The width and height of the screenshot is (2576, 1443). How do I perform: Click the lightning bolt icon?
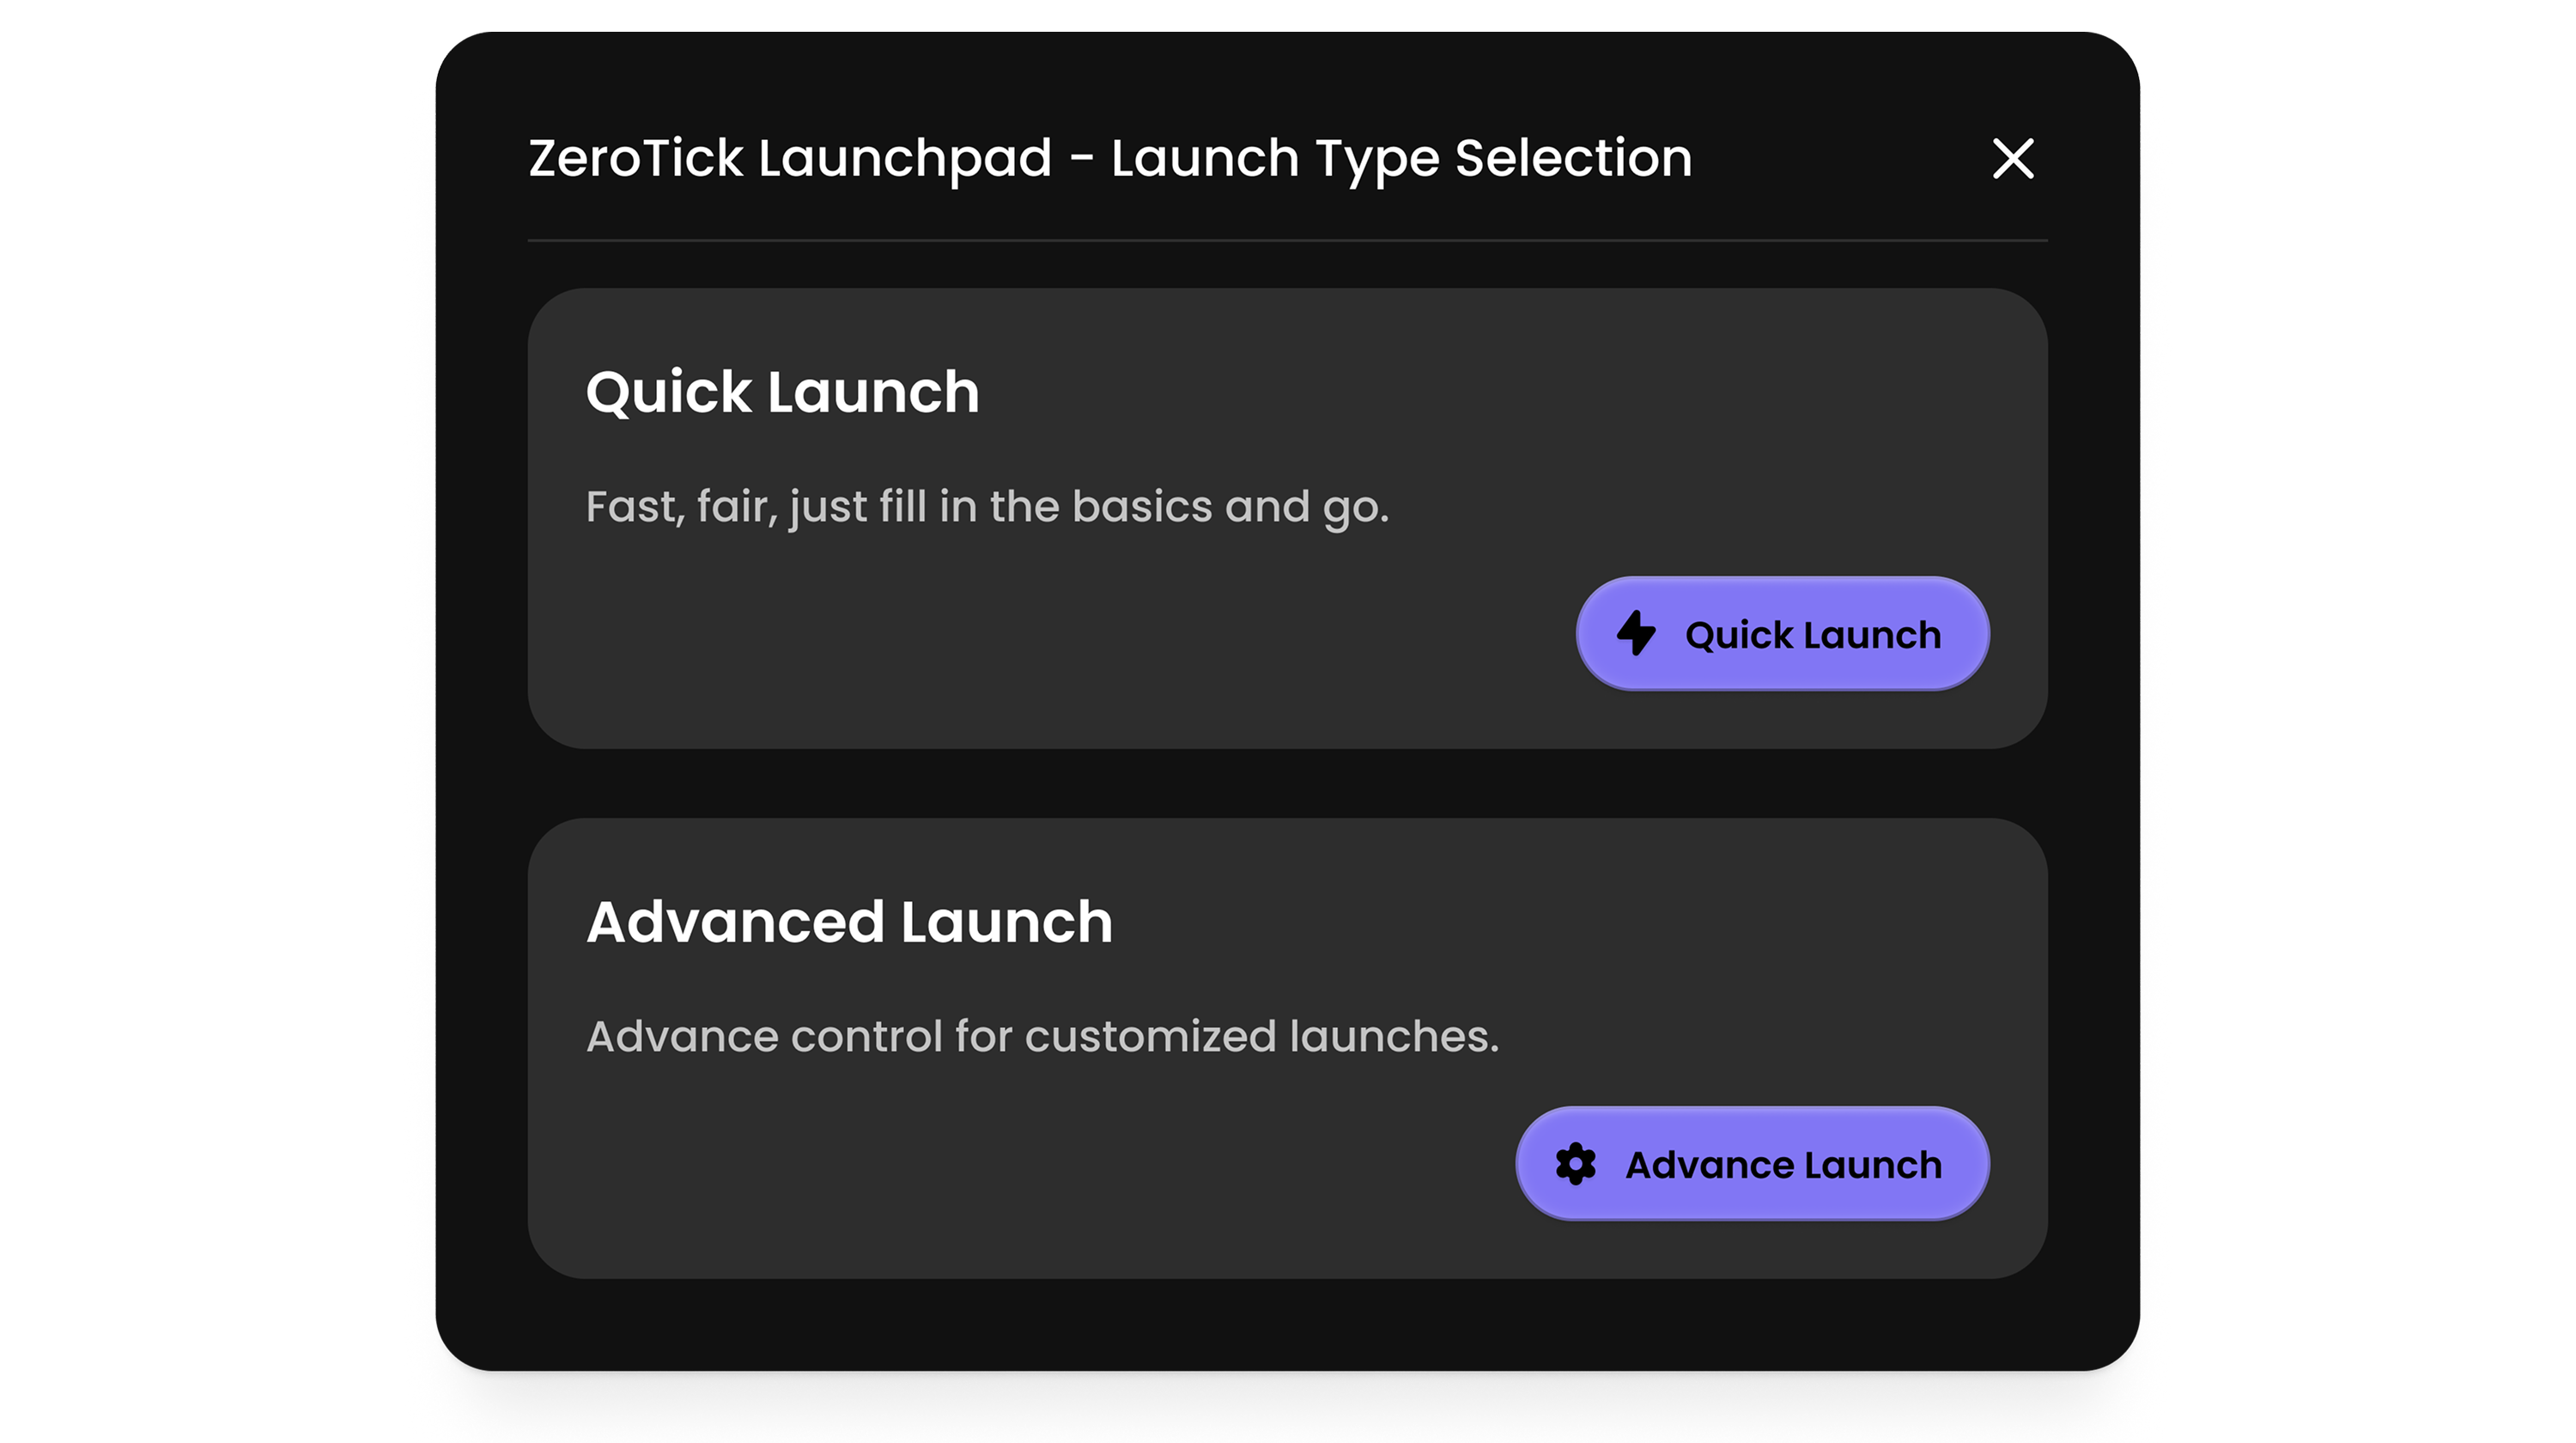[1636, 633]
